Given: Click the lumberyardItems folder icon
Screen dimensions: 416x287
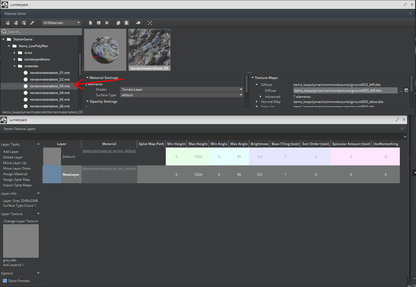Looking at the screenshot, I should [x=20, y=59].
